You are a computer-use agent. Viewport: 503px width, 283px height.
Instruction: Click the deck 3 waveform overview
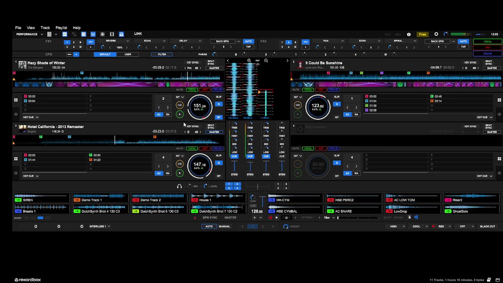point(118,140)
